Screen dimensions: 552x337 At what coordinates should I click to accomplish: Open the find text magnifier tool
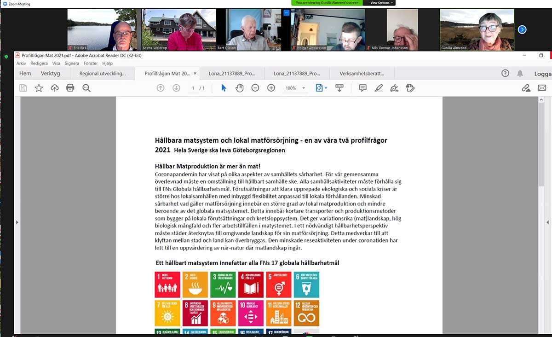(86, 88)
